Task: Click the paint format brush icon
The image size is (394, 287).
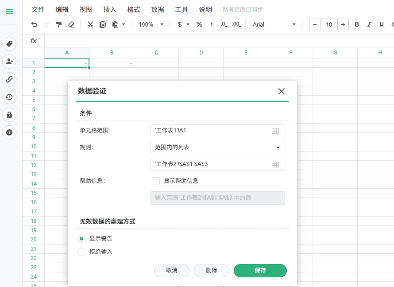Action: [x=59, y=25]
